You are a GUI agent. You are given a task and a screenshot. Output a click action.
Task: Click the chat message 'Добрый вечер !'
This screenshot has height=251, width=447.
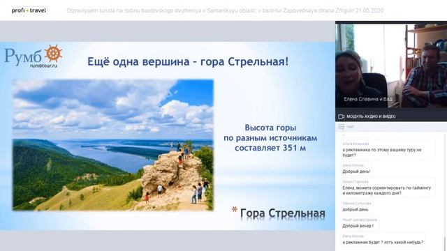358,226
